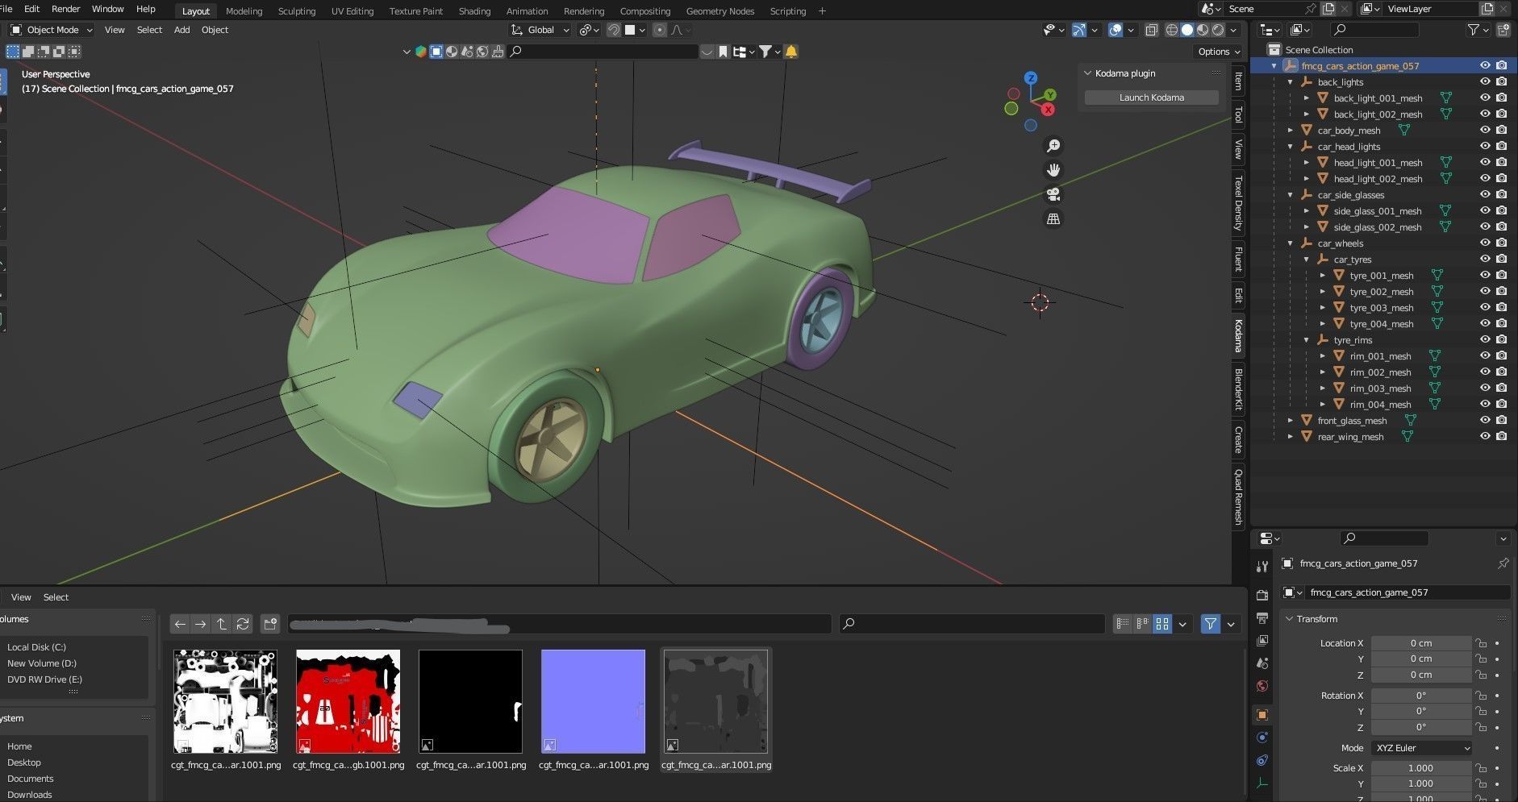Expand the front_glass_mesh tree item
The width and height of the screenshot is (1518, 802).
(1290, 421)
